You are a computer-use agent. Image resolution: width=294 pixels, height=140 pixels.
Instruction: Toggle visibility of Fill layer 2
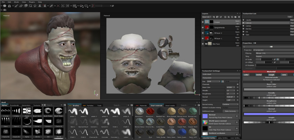[203, 33]
